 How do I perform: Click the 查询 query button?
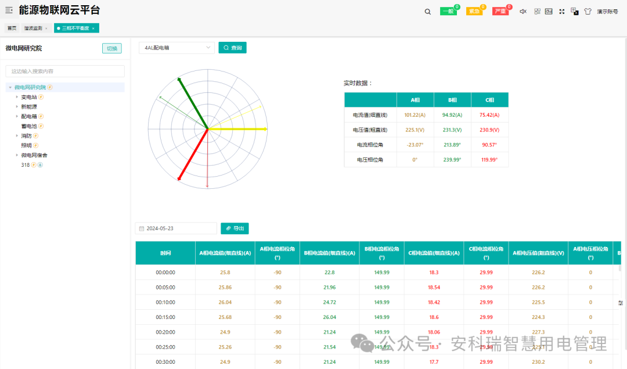[x=232, y=48]
